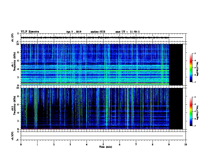Click the "6" kHz tick on ch.2 frequency axis
Image resolution: width=209 pixels, height=162 pixels.
[x=18, y=105]
